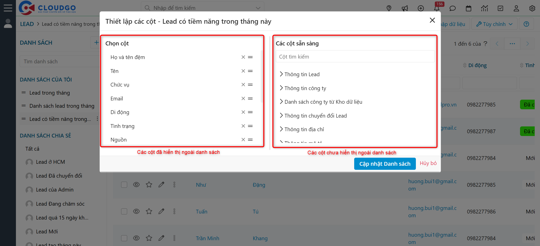Open the calendar icon in the top bar
Viewport: 540px width, 246px height.
point(468,8)
